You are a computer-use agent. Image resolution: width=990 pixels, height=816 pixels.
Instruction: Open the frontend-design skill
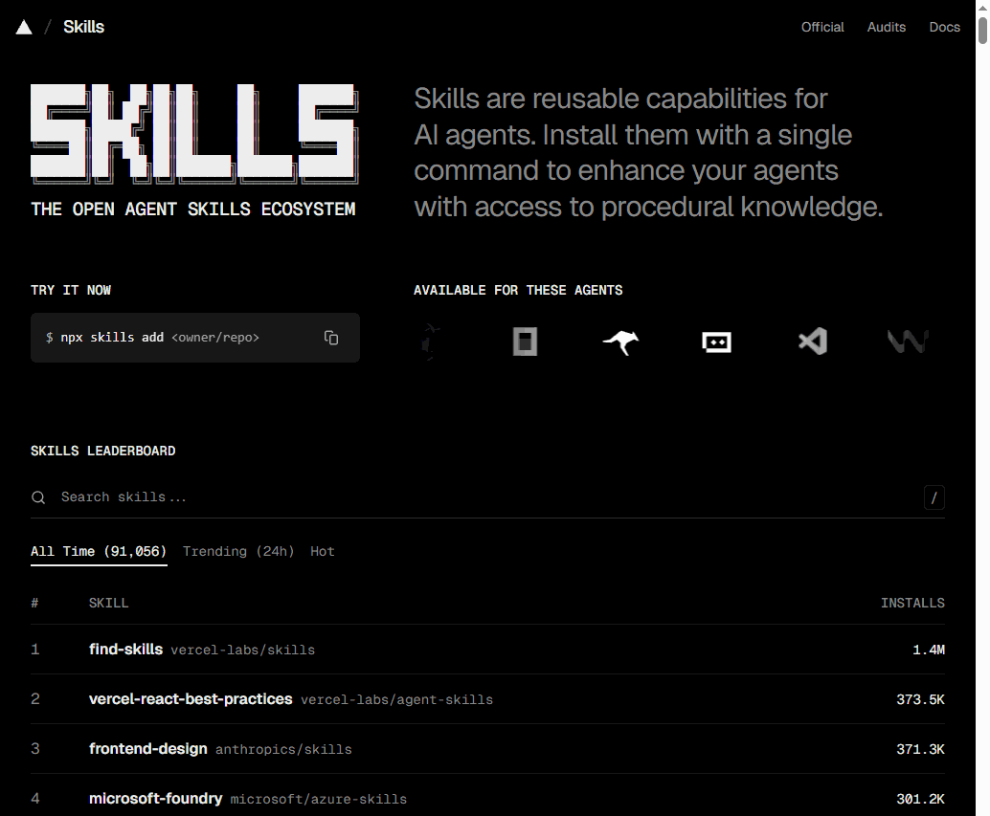[147, 748]
